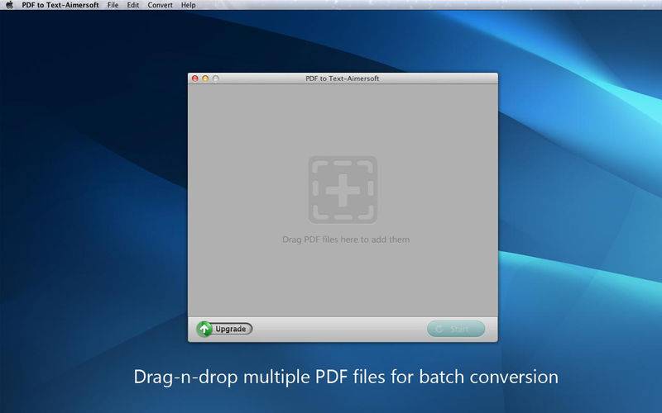
Task: Click the Start conversion button
Action: (456, 329)
